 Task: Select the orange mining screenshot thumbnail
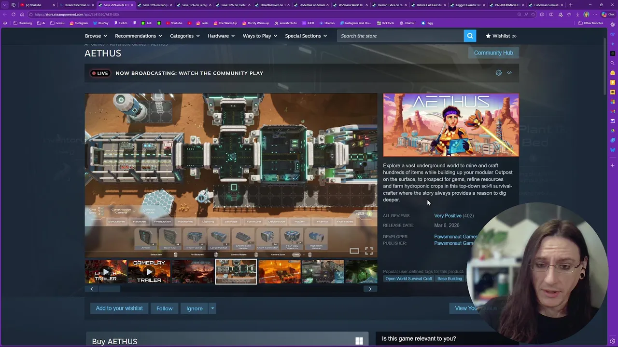pyautogui.click(x=279, y=272)
